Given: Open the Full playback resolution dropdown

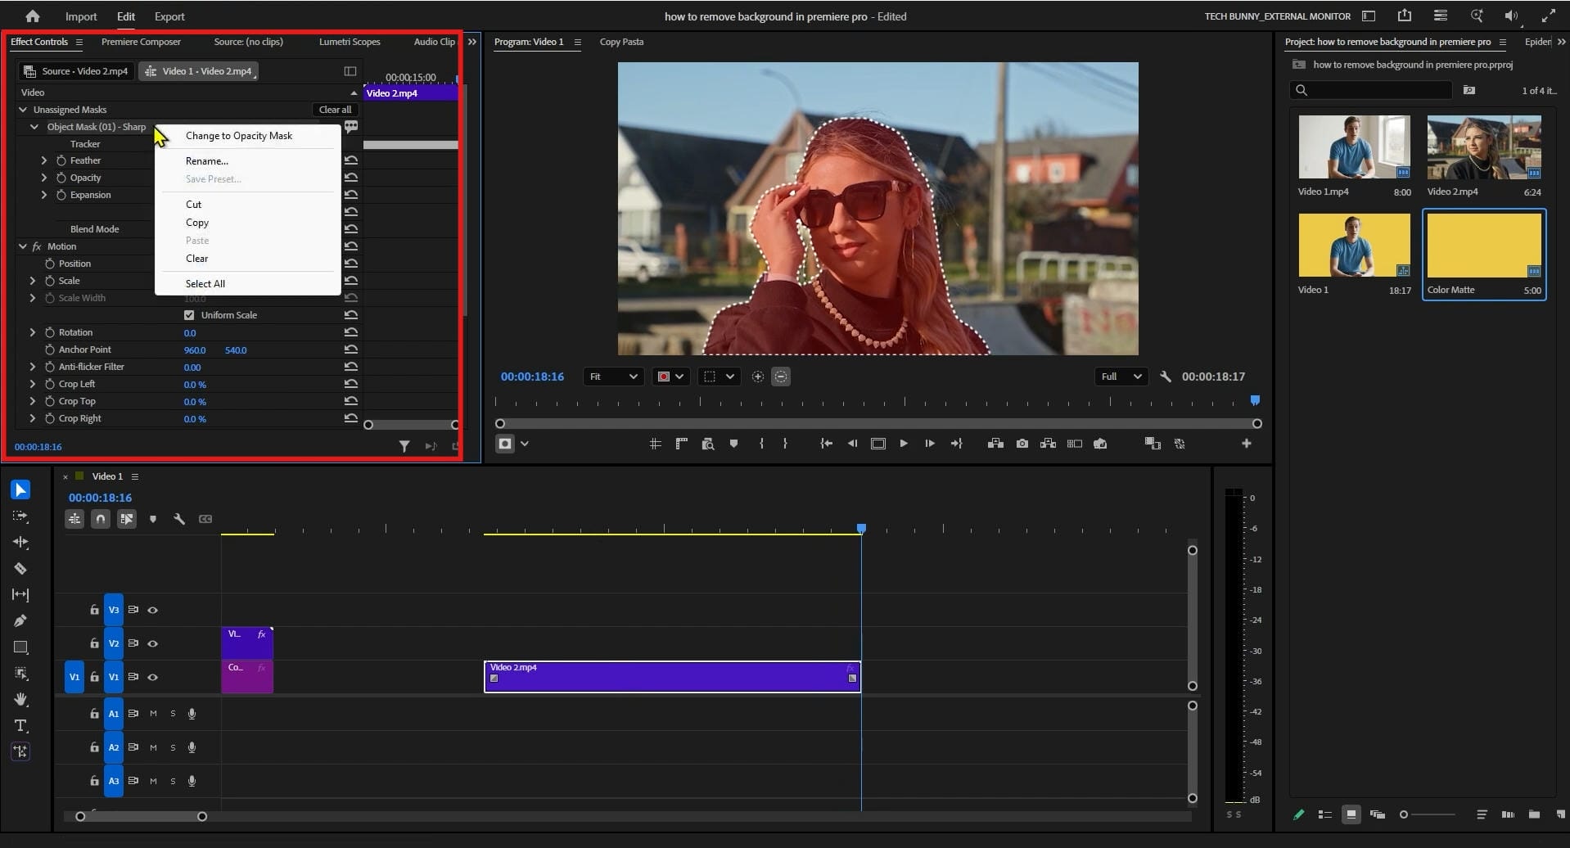Looking at the screenshot, I should (x=1120, y=377).
